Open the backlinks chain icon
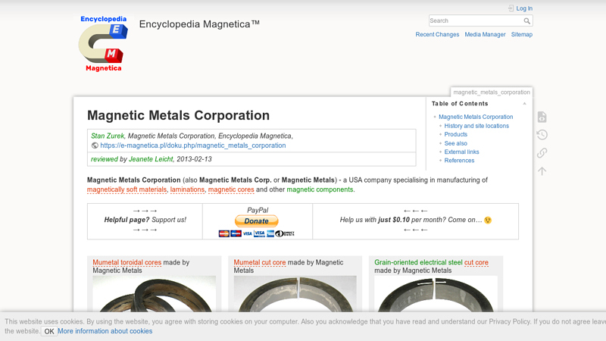The width and height of the screenshot is (606, 341). [542, 153]
